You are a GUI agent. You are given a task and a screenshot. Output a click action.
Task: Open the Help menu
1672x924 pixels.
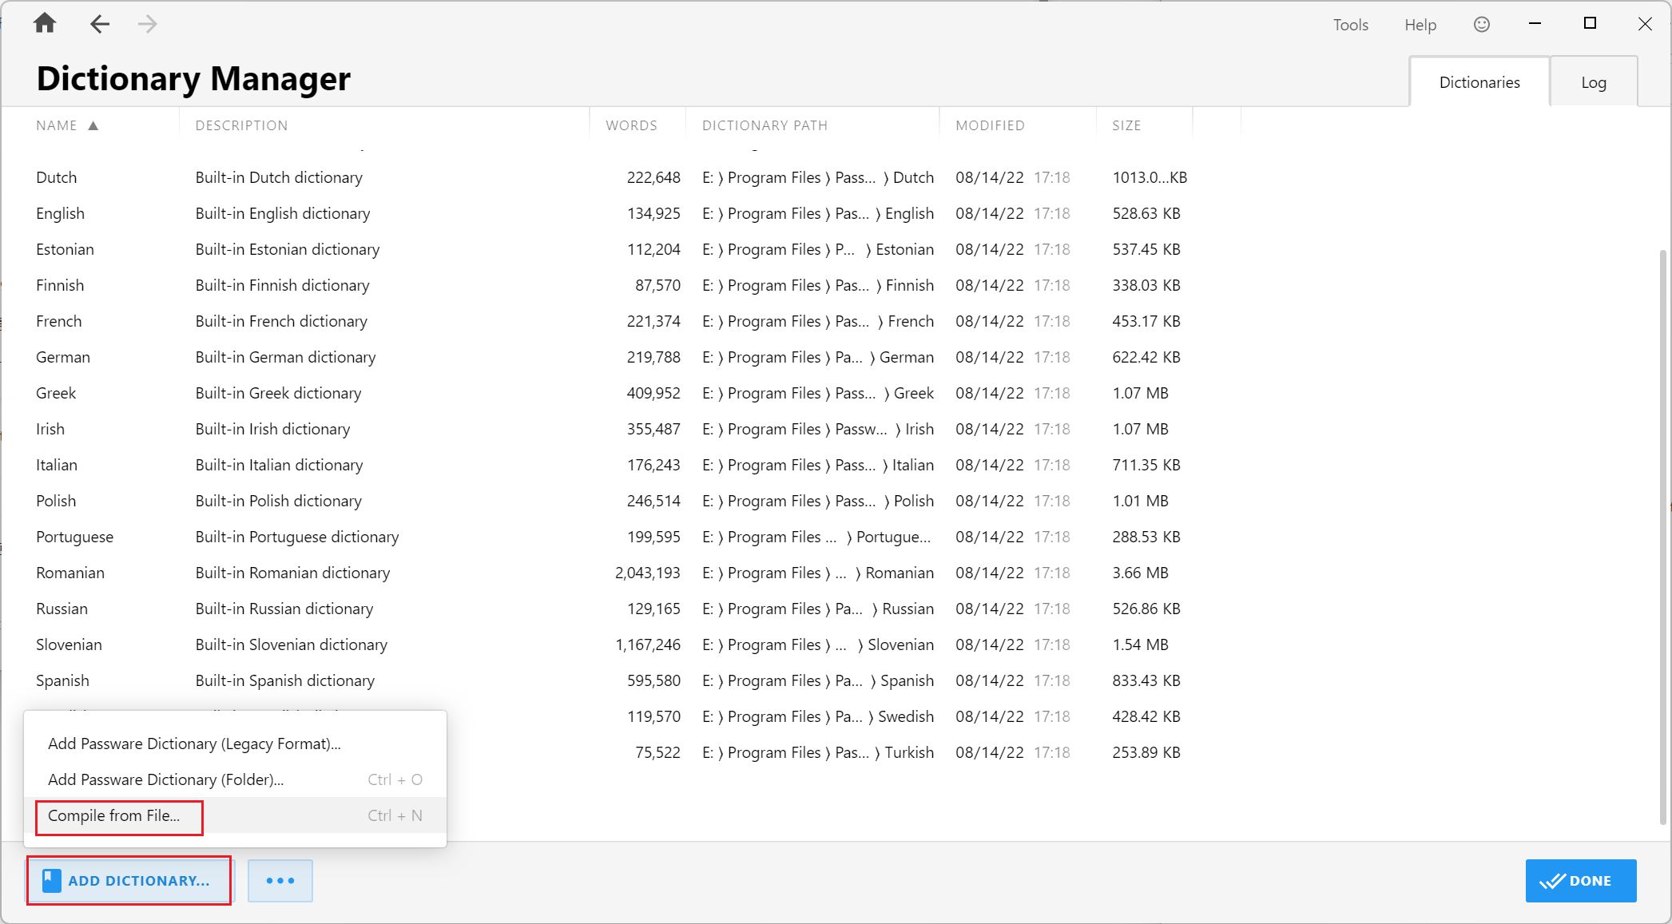coord(1420,25)
